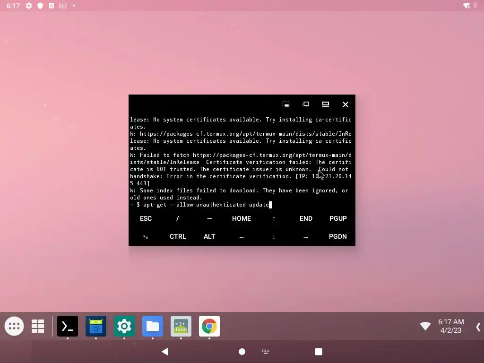Tap the up arrow key in terminal
This screenshot has width=484, height=363.
(x=274, y=218)
